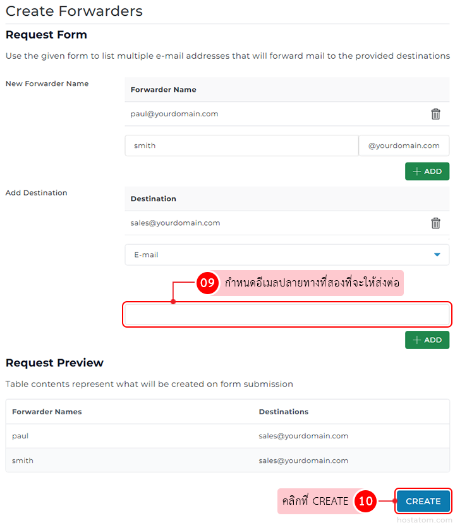Click the hostatom.com watermark text

point(425,520)
